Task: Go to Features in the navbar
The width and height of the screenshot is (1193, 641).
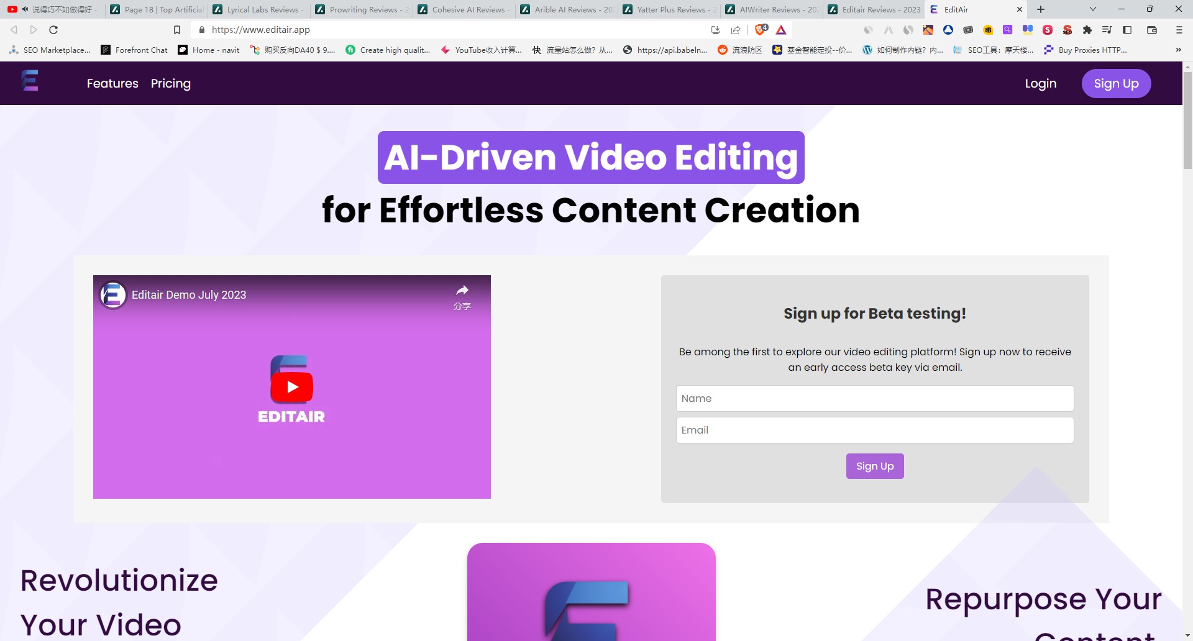Action: click(112, 83)
